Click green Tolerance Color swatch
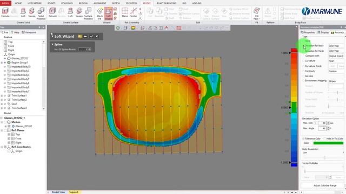 pos(328,143)
